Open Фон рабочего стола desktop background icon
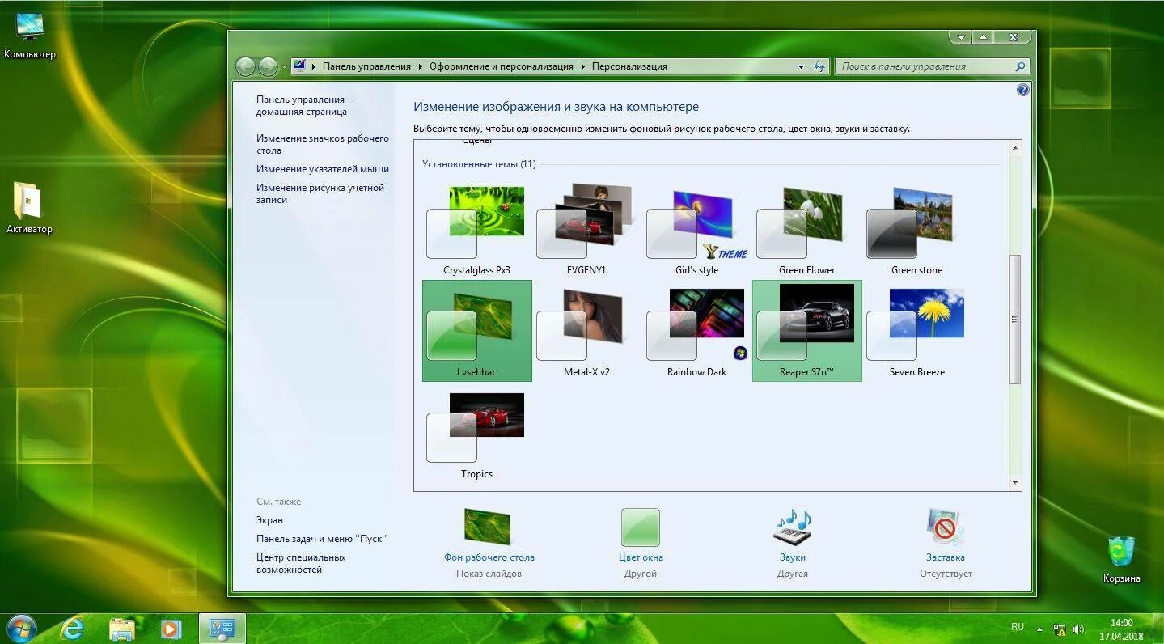This screenshot has height=644, width=1164. pyautogui.click(x=487, y=527)
